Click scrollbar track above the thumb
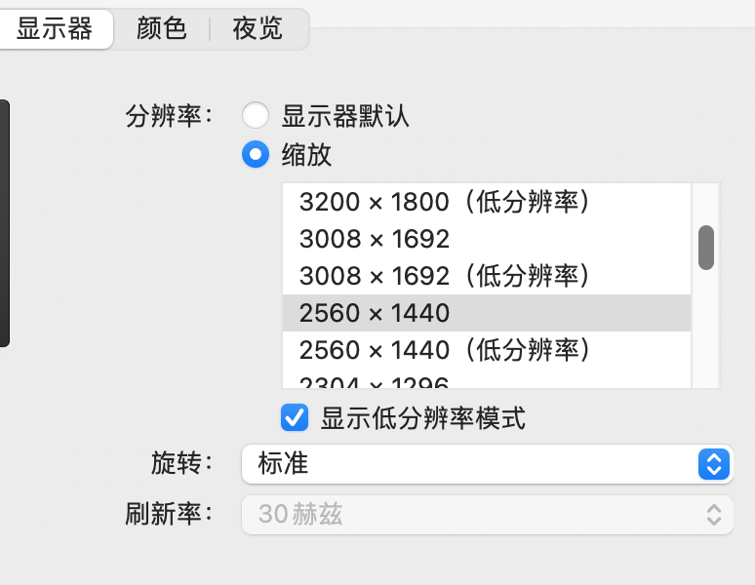The image size is (755, 585). (706, 203)
